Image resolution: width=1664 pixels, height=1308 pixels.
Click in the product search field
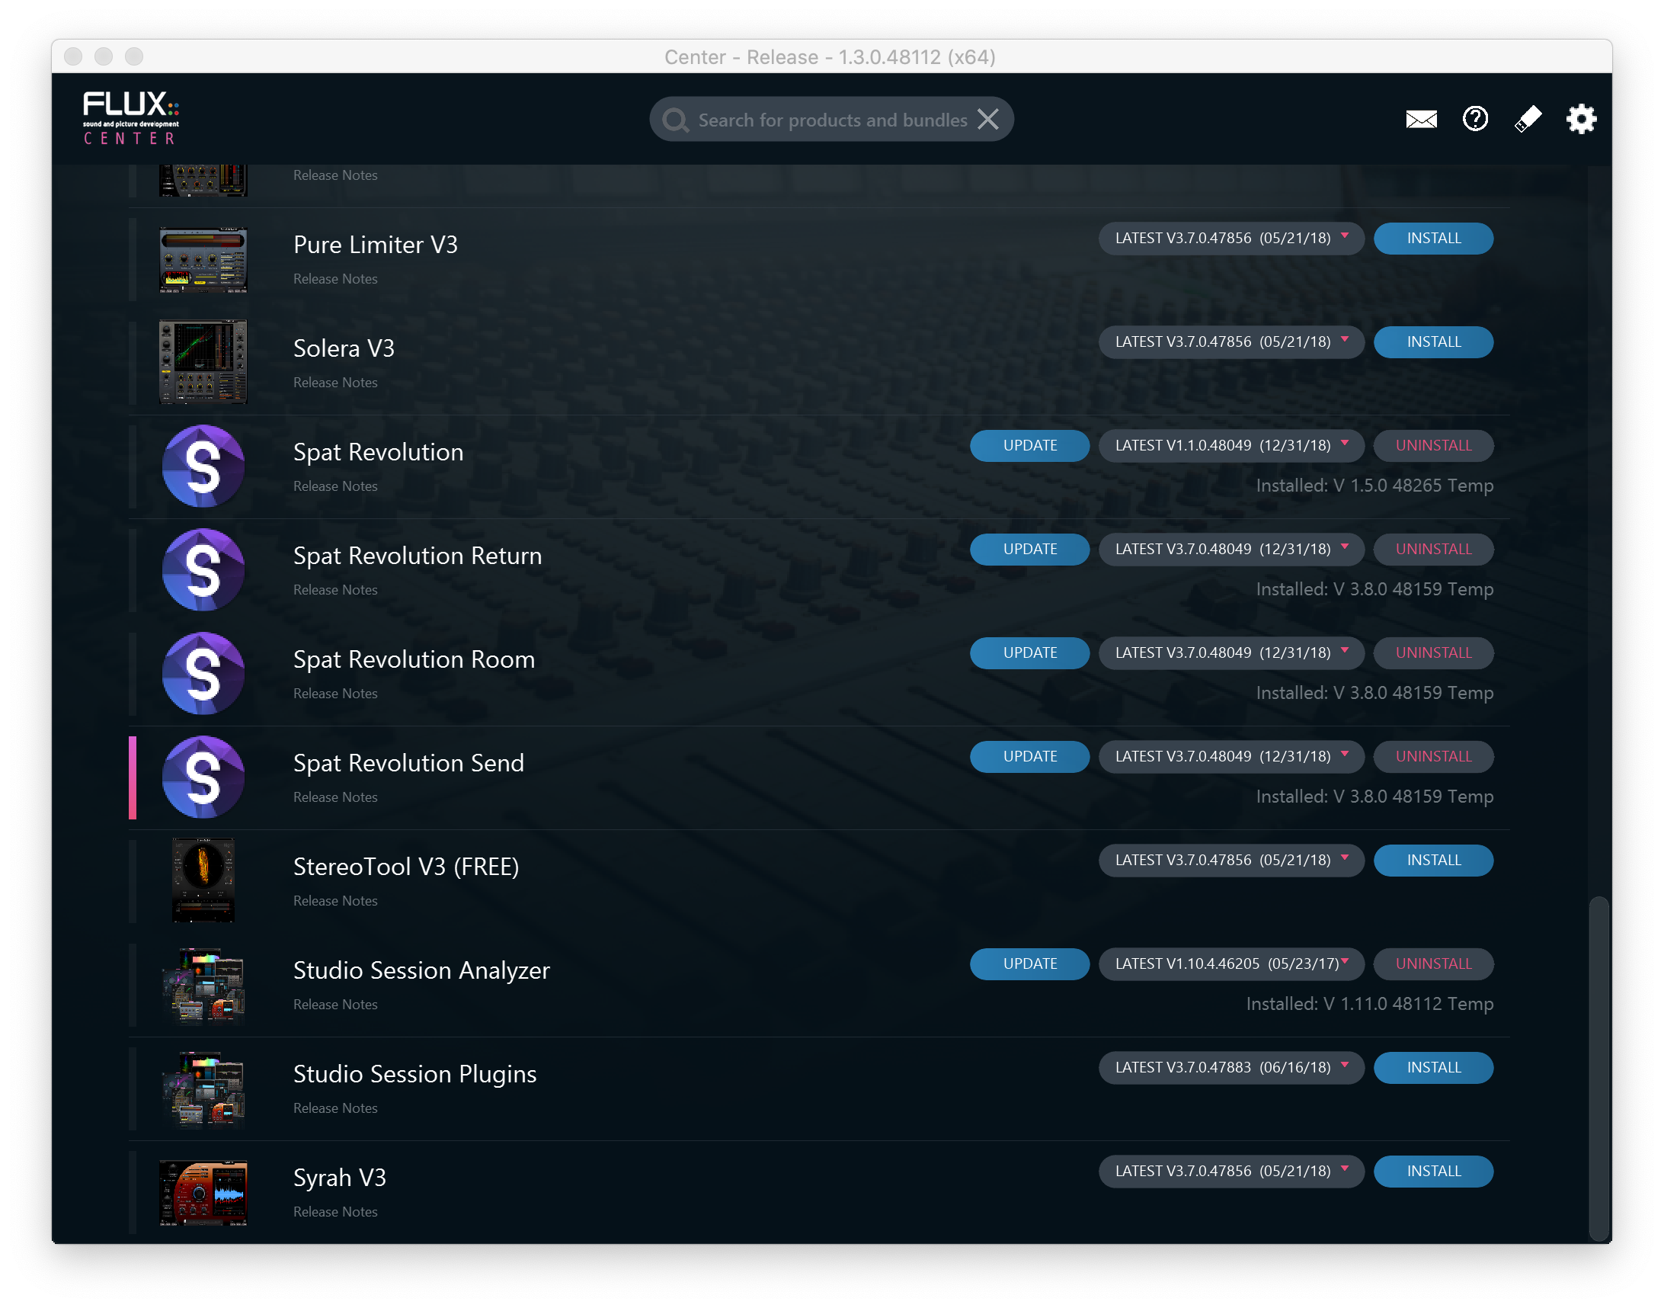click(x=831, y=120)
